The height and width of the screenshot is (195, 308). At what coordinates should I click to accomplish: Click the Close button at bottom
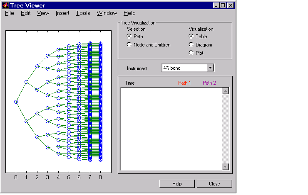tap(214, 184)
